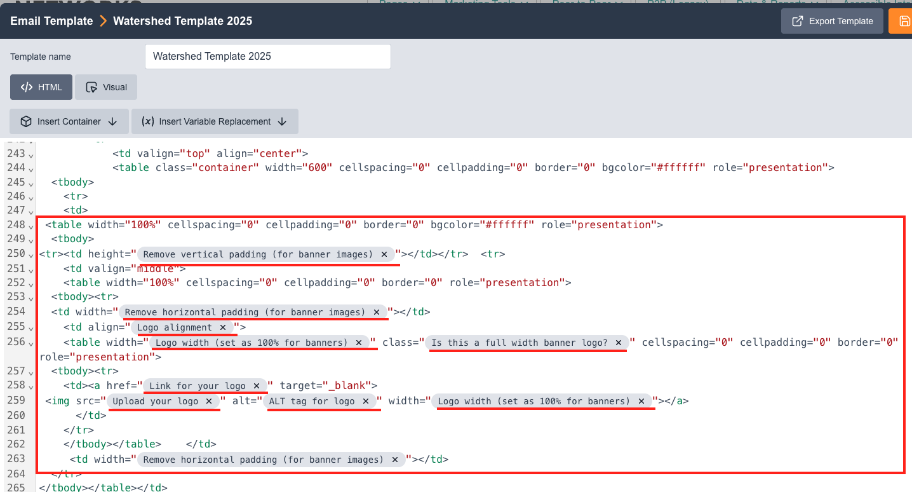Remove the 'Remove vertical padding' variable chip
The width and height of the screenshot is (912, 492).
point(384,254)
